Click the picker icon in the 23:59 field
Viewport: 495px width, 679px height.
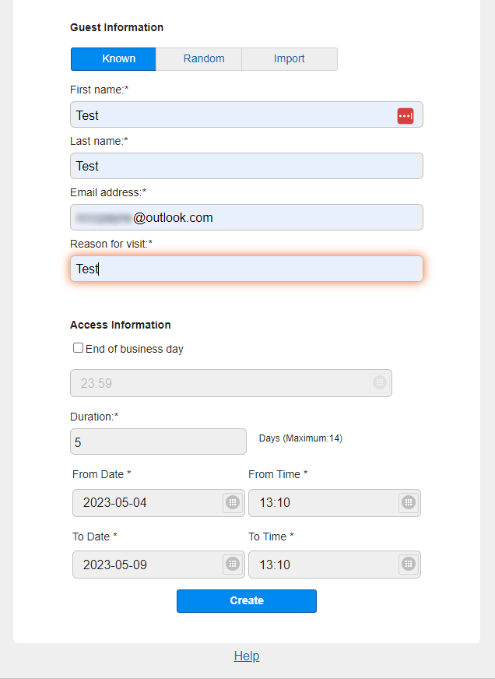(379, 382)
